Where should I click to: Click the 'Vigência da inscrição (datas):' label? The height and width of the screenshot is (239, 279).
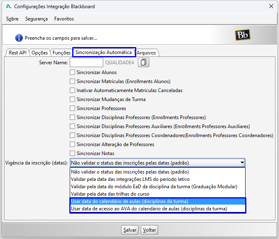coord(36,163)
